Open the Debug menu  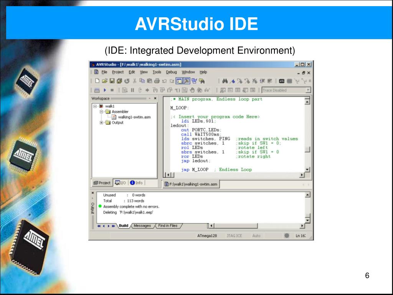(172, 72)
